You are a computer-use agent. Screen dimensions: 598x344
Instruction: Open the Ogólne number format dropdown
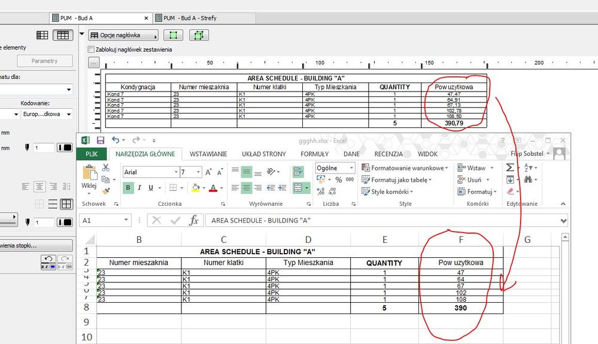pos(351,168)
